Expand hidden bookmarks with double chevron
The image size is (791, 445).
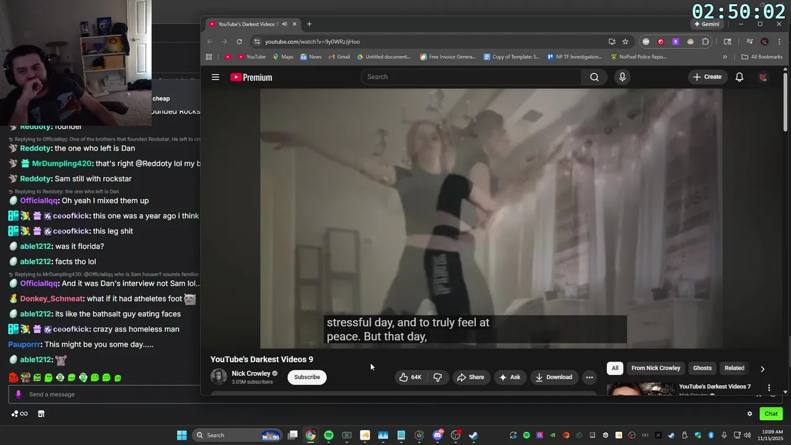pos(725,57)
